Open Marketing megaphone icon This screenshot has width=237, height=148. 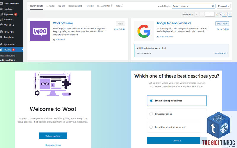1,25
